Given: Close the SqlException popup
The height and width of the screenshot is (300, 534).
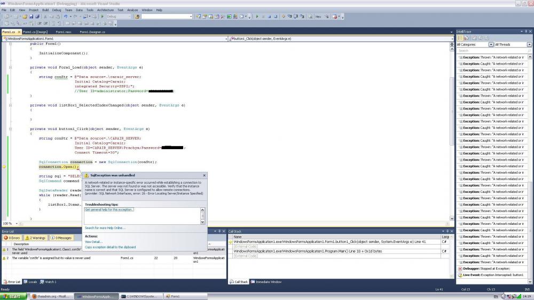Looking at the screenshot, I should click(205, 175).
